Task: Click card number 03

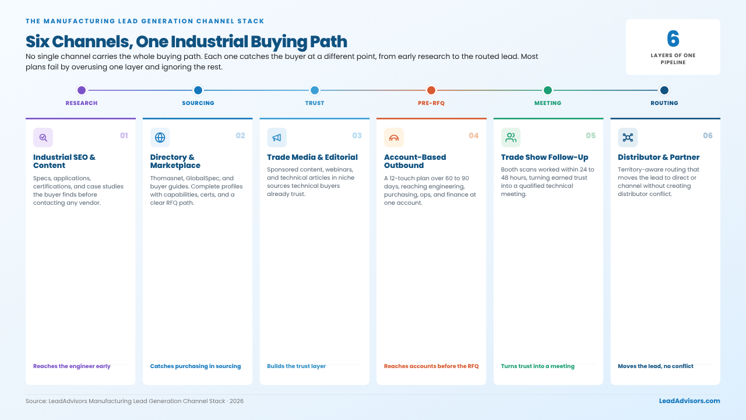Action: point(357,135)
